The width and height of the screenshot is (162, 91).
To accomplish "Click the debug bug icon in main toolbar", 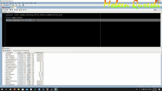I will click(x=20, y=5).
